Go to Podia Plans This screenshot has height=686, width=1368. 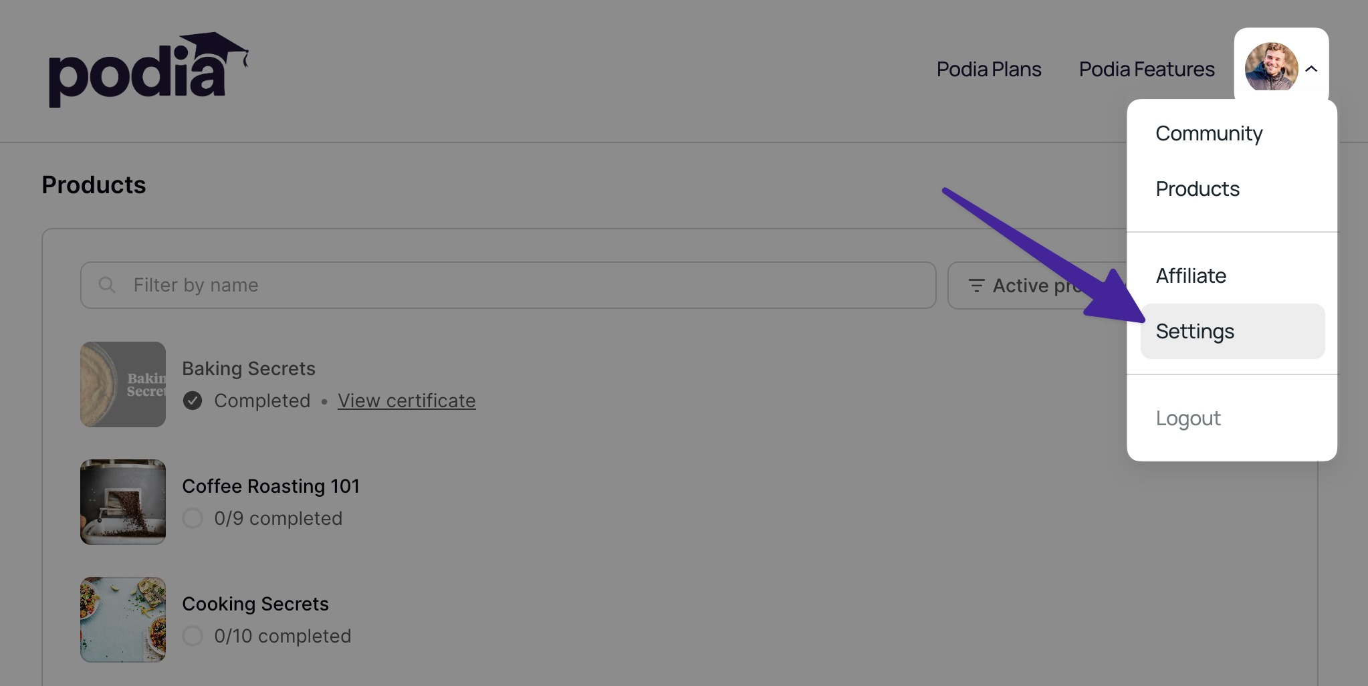(x=989, y=70)
